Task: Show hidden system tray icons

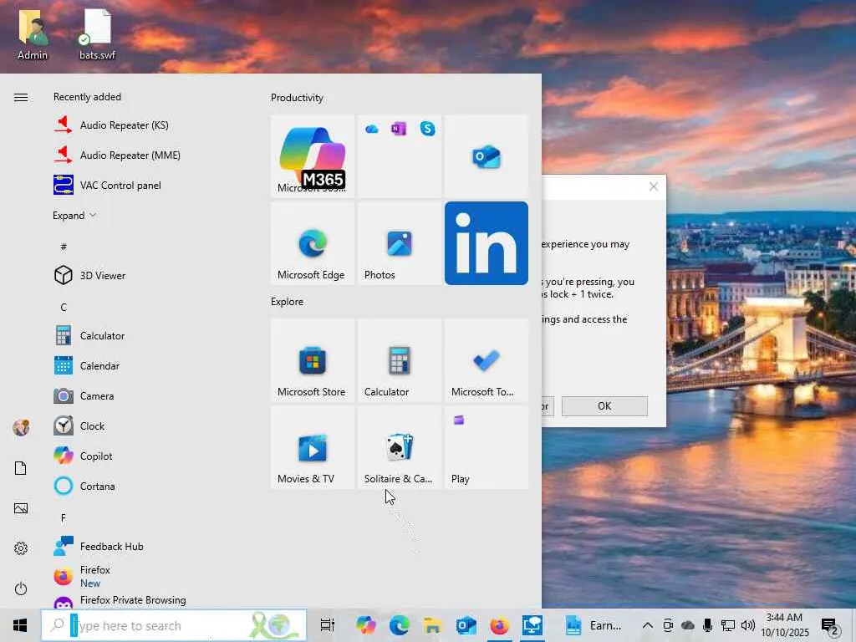Action: coord(647,625)
